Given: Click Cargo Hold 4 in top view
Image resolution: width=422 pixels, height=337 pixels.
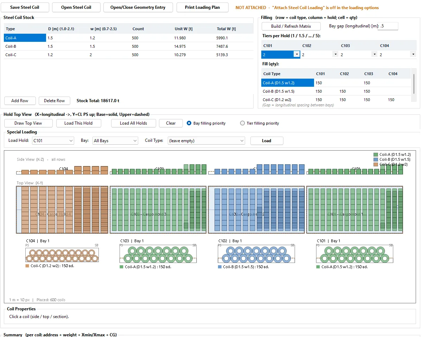Looking at the screenshot, I should [x=62, y=210].
